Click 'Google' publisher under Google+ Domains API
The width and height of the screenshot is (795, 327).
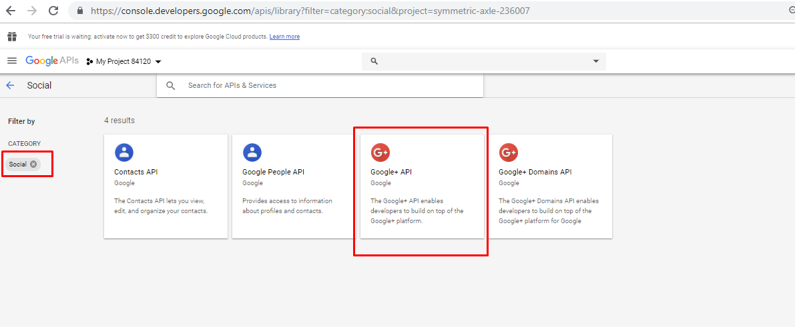(509, 182)
